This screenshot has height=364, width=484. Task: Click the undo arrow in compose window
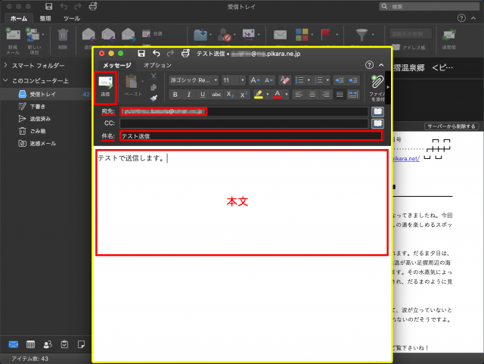click(156, 53)
